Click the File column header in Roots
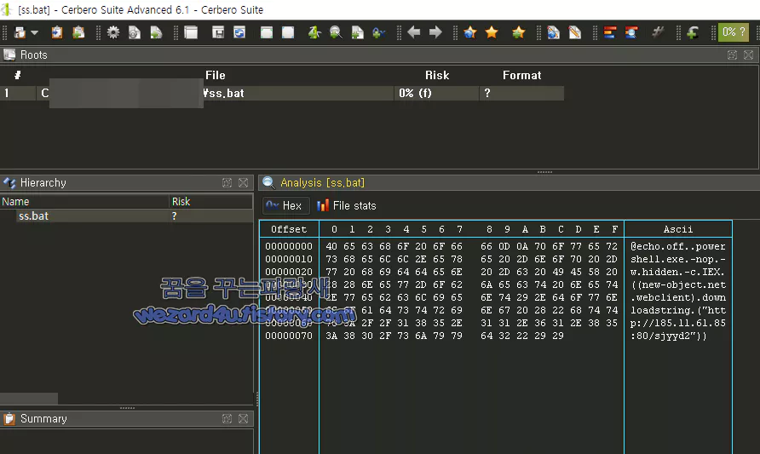 click(x=216, y=75)
